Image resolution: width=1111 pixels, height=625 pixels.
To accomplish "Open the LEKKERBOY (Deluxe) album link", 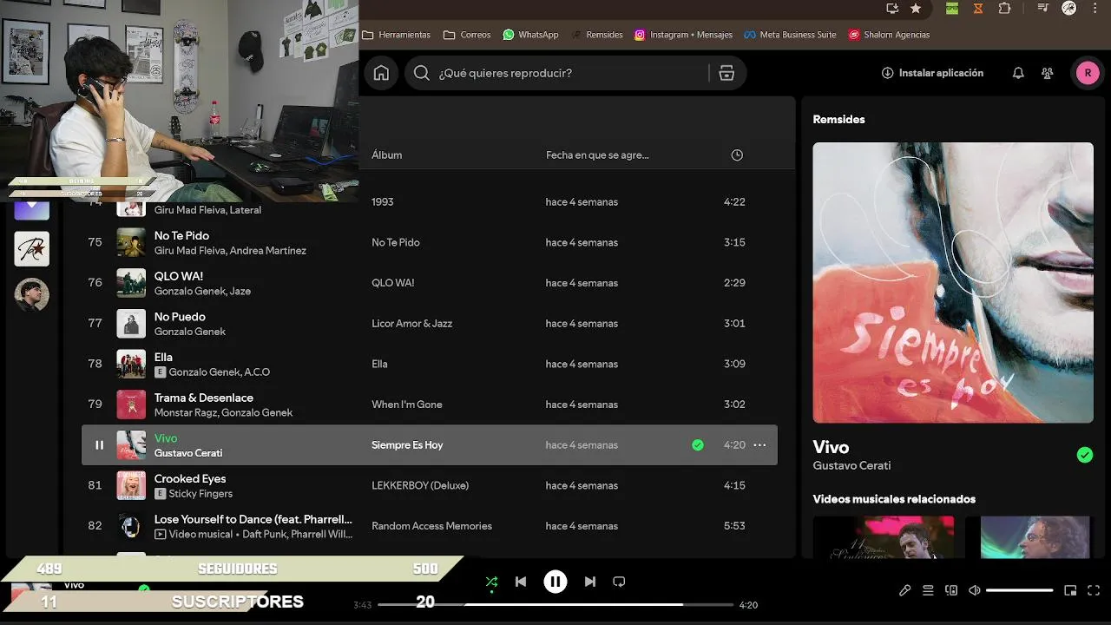I will point(420,486).
